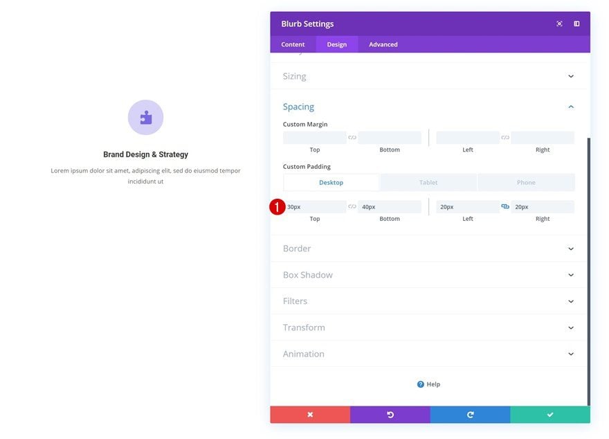Click the blue redo arrow button
609x439 pixels.
471,415
